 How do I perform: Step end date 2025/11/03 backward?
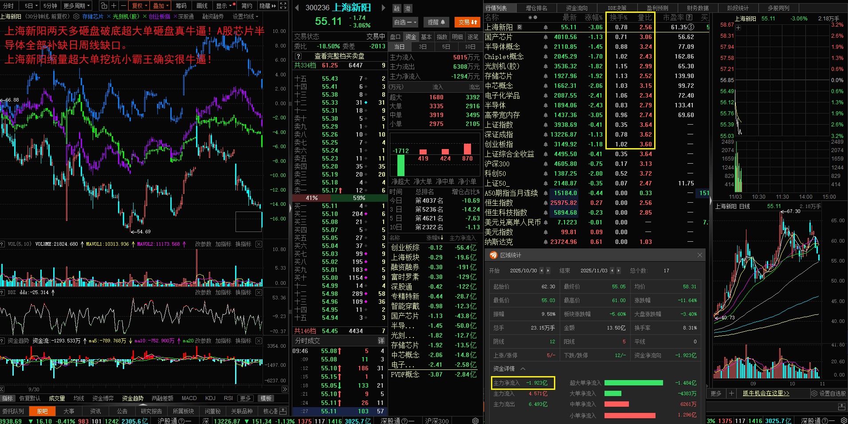[612, 271]
